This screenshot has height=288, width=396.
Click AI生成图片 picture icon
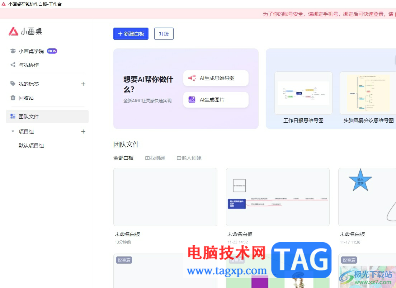coord(192,100)
